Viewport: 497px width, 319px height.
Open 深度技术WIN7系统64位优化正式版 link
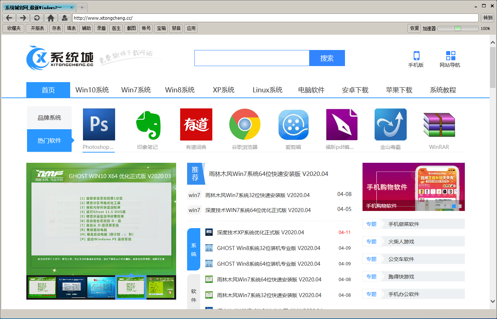point(258,210)
